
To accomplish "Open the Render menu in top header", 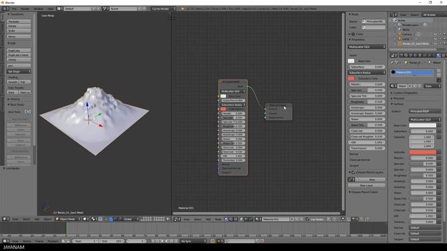I will pos(25,9).
